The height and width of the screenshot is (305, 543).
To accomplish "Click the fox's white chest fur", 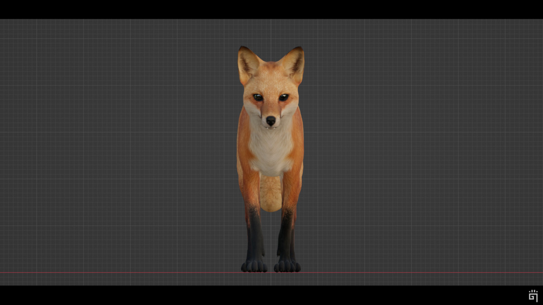I will coord(270,149).
